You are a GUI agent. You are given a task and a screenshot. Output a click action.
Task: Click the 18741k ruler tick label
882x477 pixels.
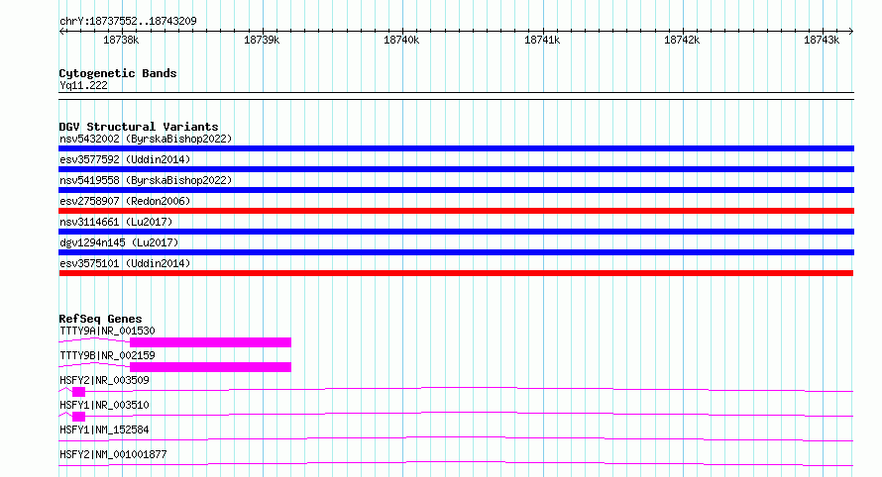[542, 40]
